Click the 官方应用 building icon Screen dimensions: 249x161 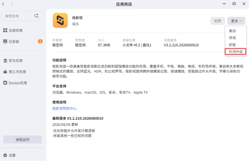pyautogui.click(x=5, y=60)
